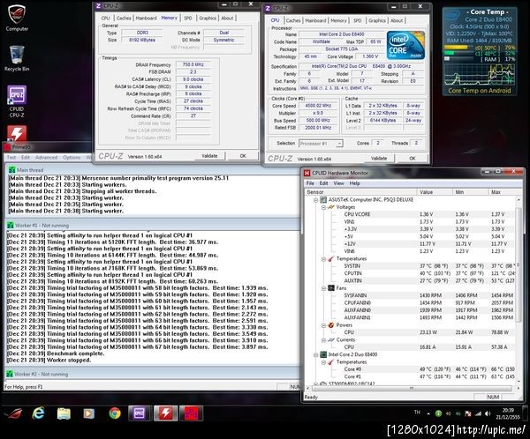
Task: Click the Prime95 title bar icon
Action: [x=7, y=147]
